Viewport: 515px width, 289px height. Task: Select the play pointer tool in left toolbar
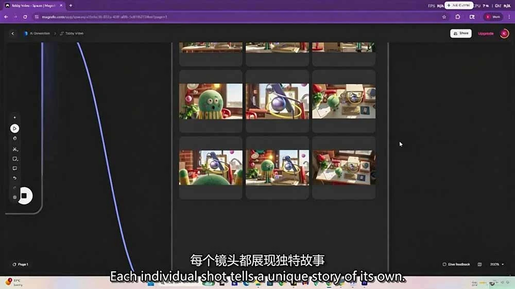(x=14, y=129)
